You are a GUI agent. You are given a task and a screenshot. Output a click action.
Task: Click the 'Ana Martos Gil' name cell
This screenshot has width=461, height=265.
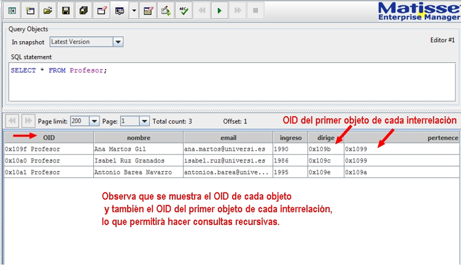(x=139, y=149)
